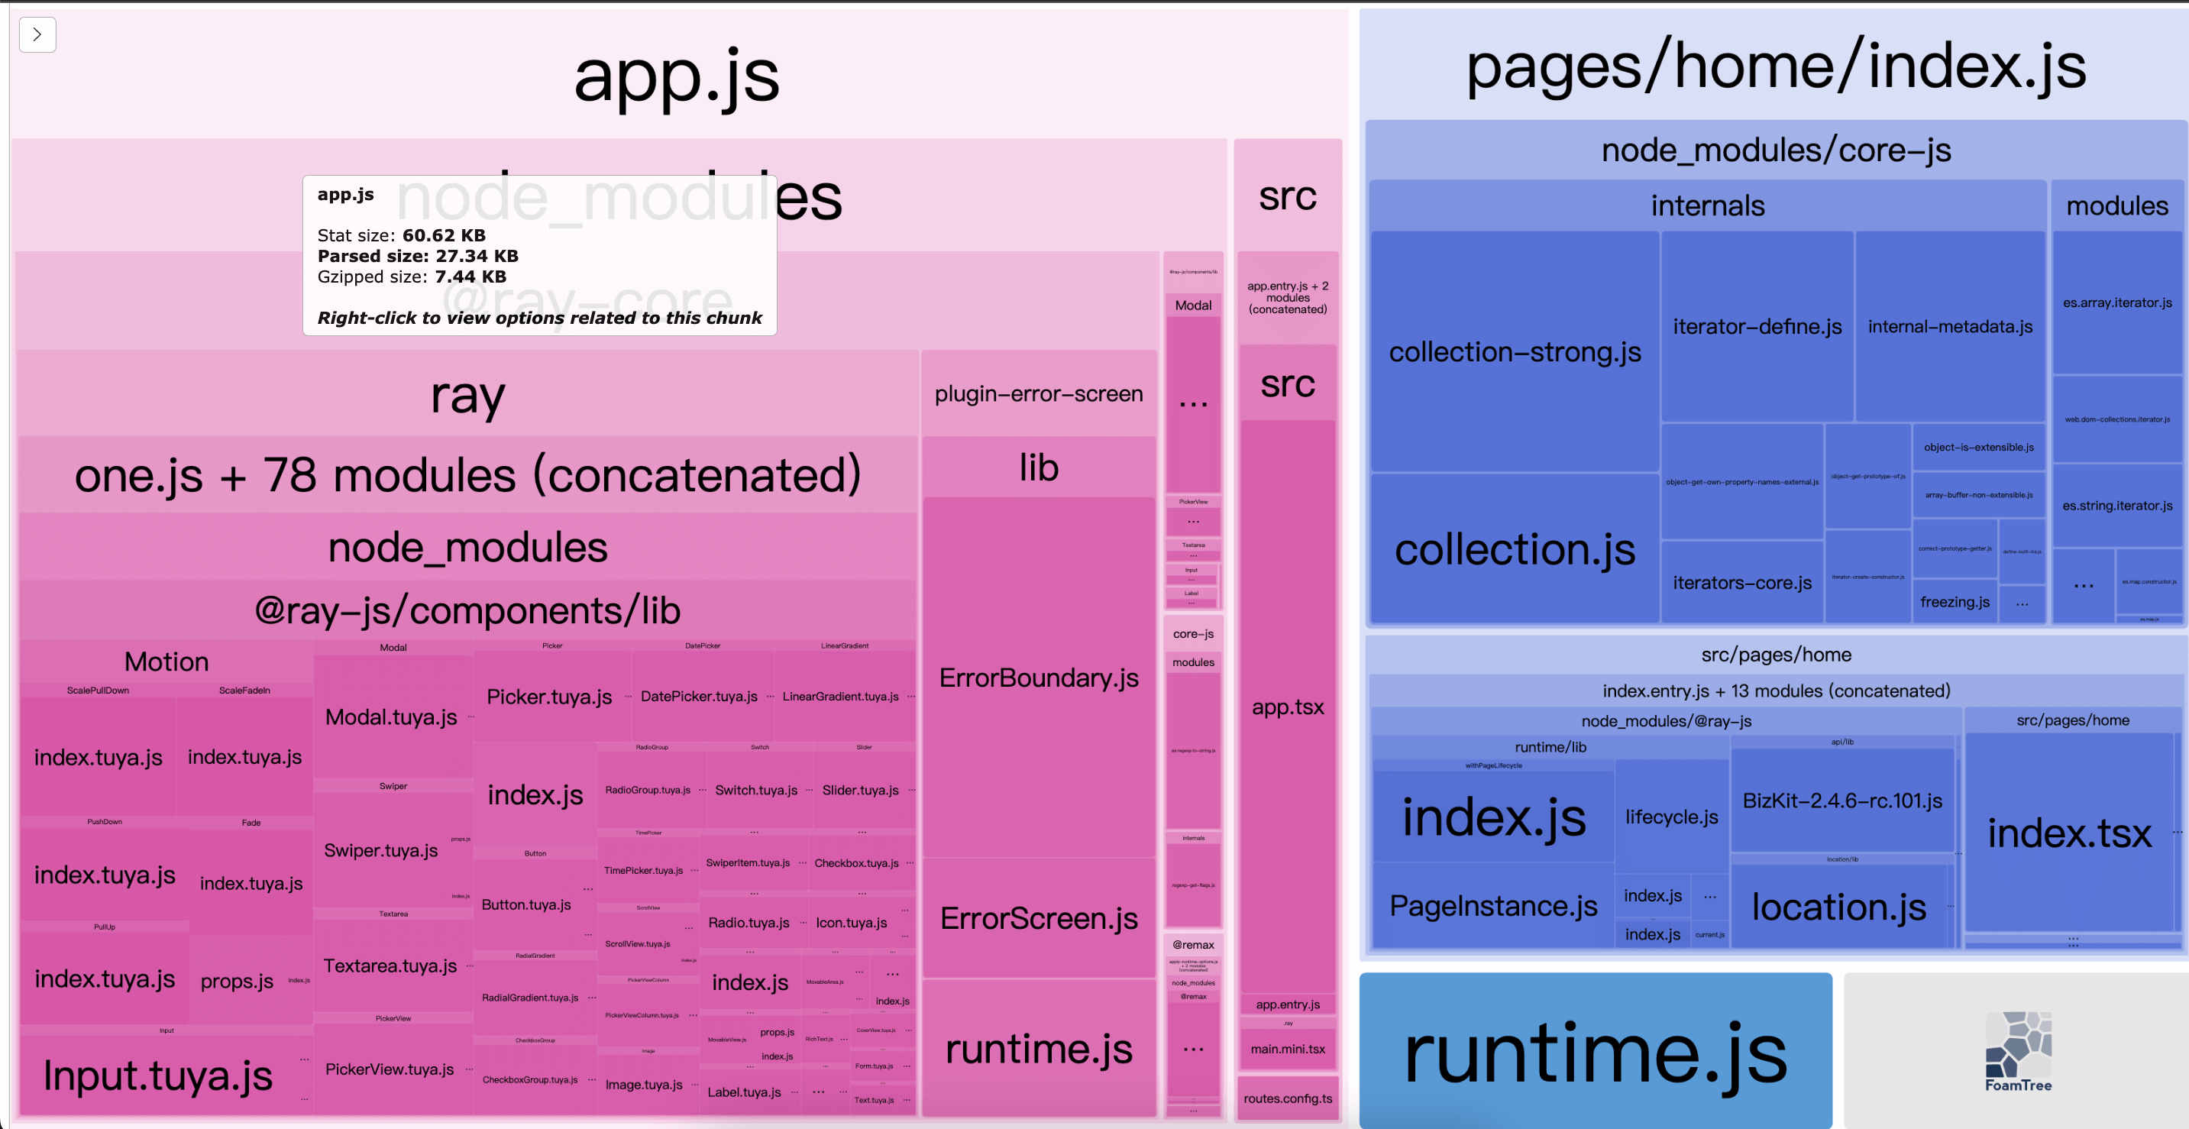Select the RadioGroup.tuya.js module

pyautogui.click(x=648, y=790)
